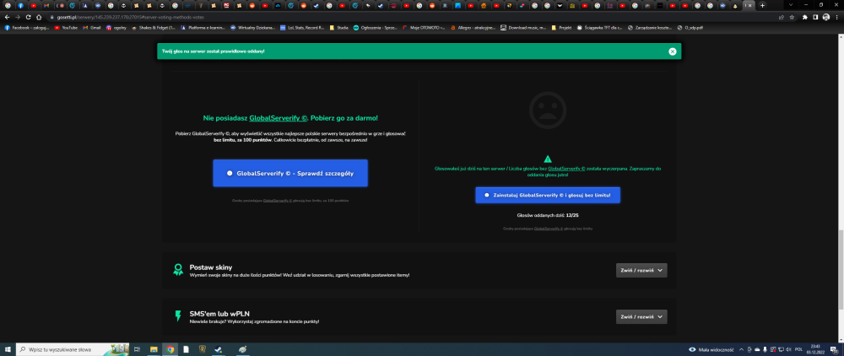Open the Zarządzanie kosztami bookmark
This screenshot has height=356, width=844.
(650, 27)
